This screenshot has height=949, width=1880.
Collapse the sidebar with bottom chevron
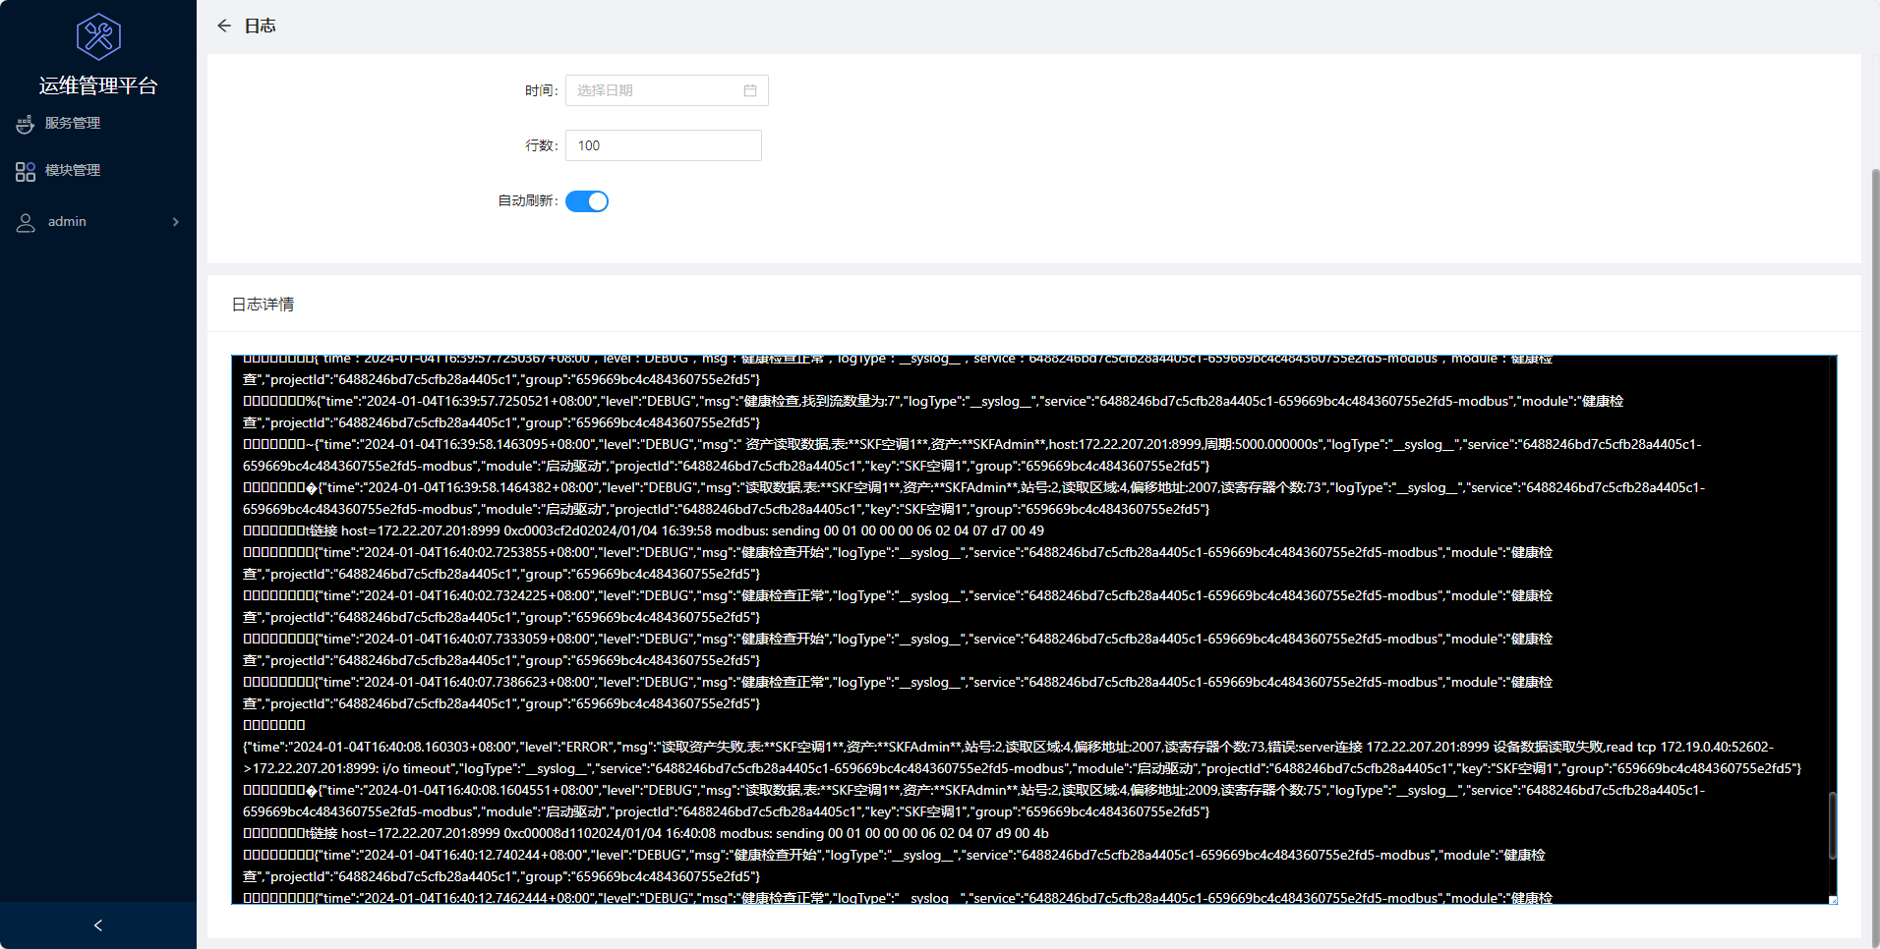tap(98, 925)
